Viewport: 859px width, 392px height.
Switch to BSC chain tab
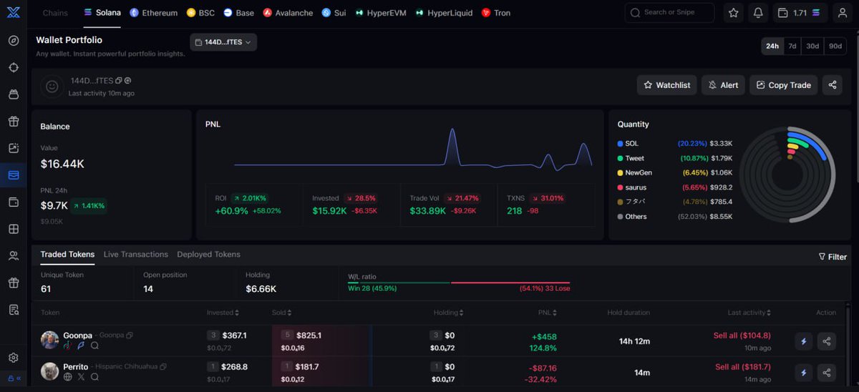click(200, 13)
